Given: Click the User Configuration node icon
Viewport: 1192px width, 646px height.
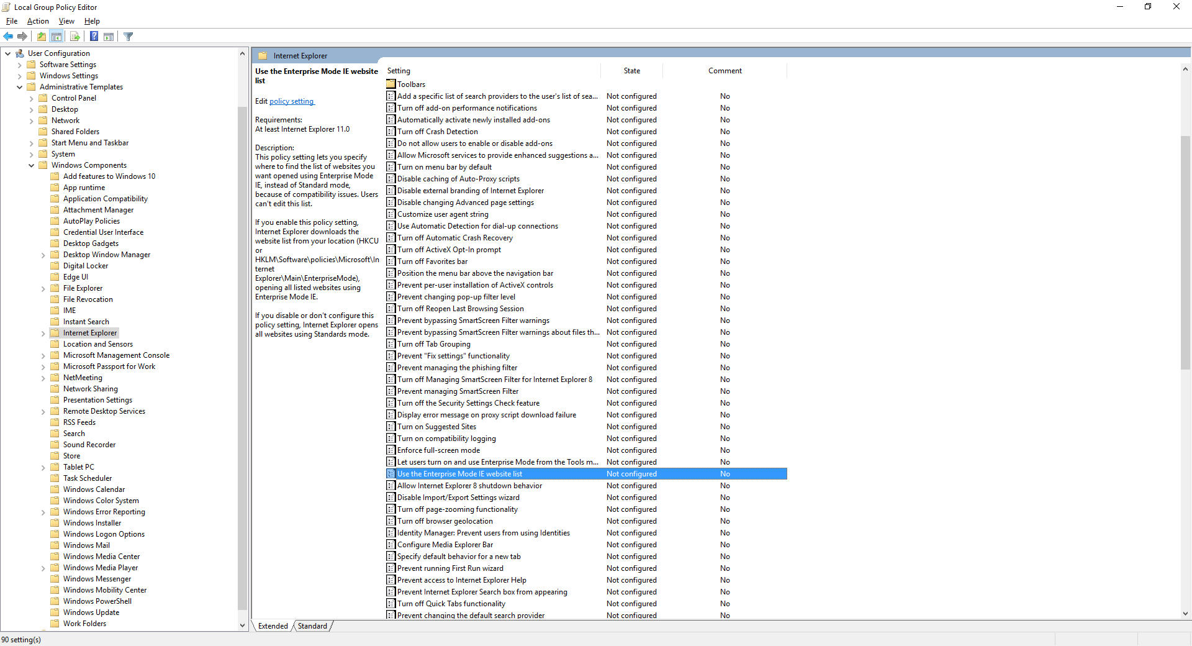Looking at the screenshot, I should click(x=20, y=53).
